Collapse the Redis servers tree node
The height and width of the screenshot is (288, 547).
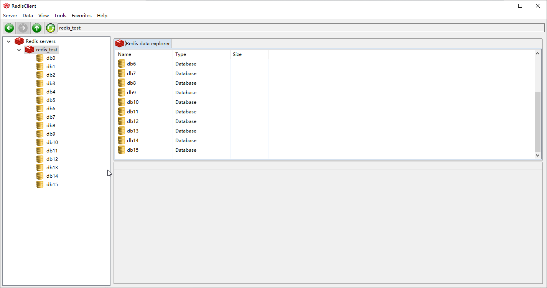tap(8, 41)
